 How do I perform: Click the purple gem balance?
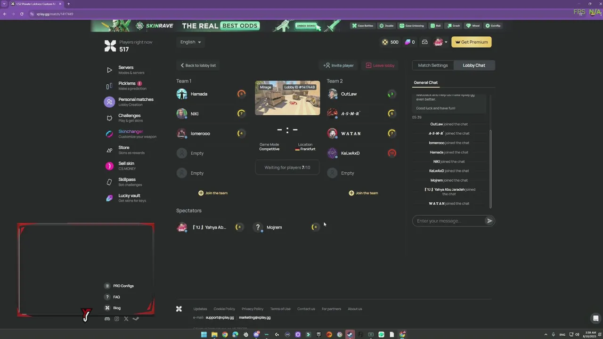410,42
